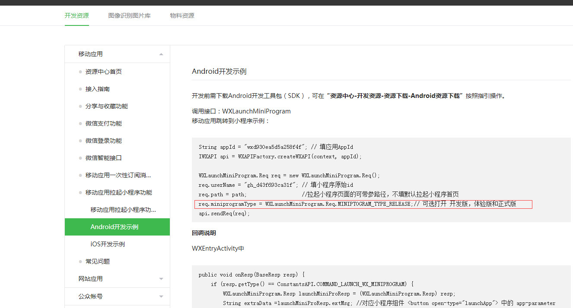Click bold text 资源中心-开发资源-资源下载-Android资源下载
This screenshot has height=308, width=573.
point(395,96)
